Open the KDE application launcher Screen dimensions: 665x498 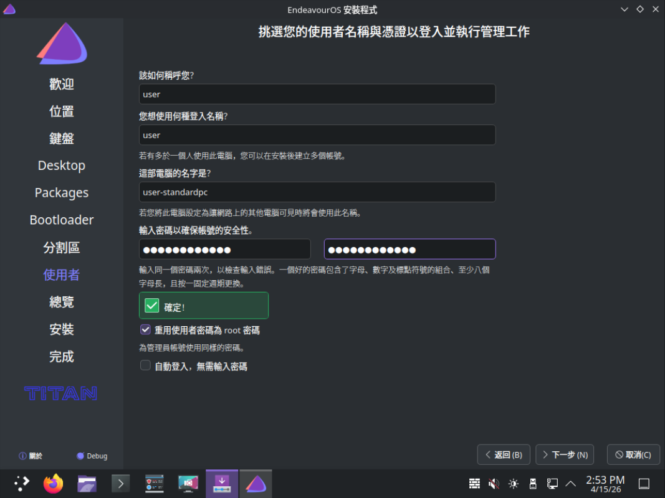[22, 484]
